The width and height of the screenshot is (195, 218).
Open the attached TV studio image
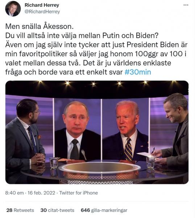coord(97,132)
